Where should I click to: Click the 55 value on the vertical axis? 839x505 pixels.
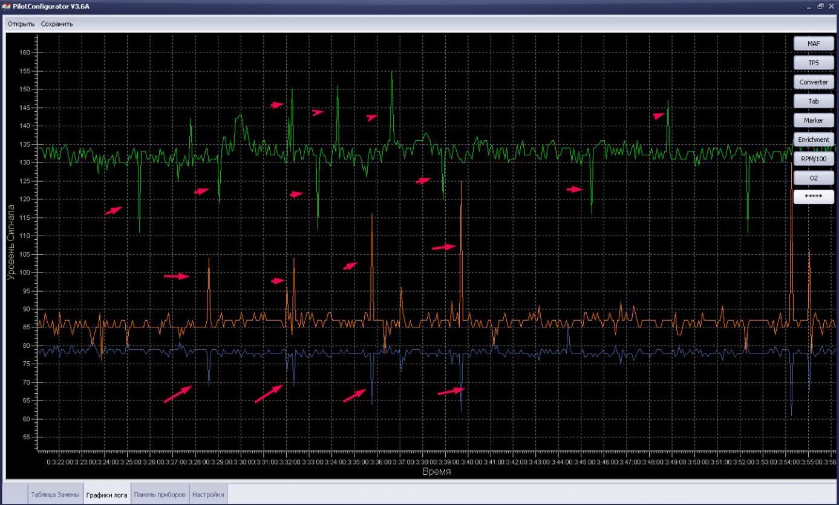[x=26, y=437]
